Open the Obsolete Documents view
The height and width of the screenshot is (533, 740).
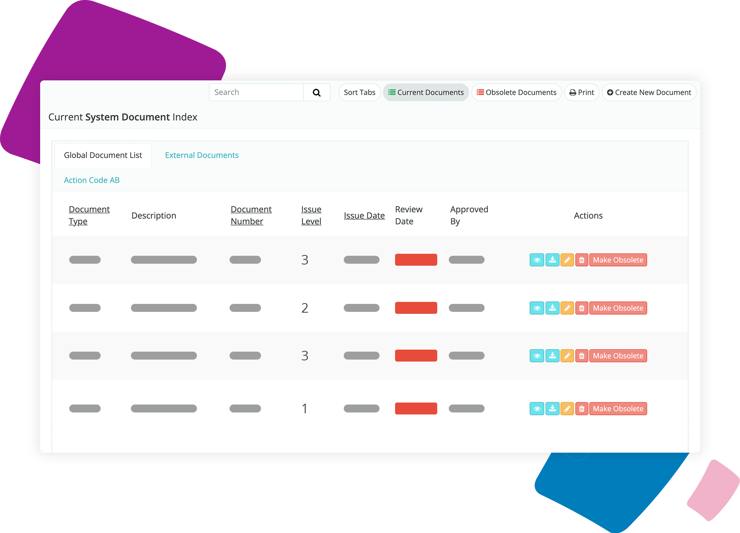tap(516, 92)
